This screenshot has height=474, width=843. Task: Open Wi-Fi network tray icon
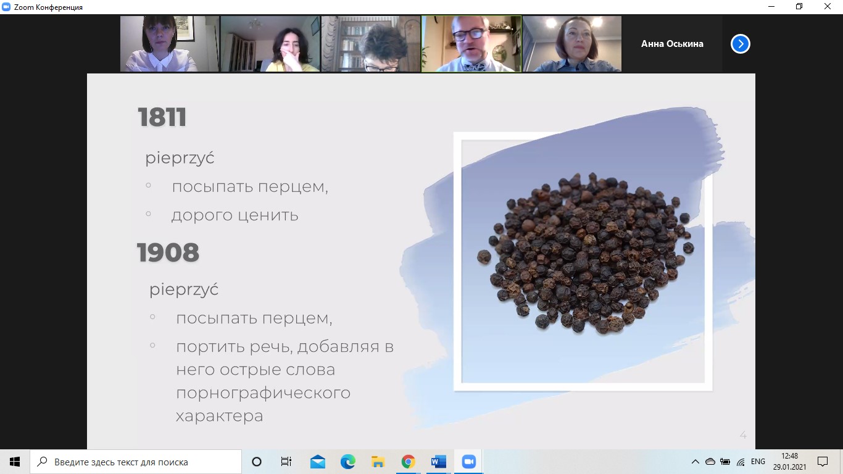(740, 462)
